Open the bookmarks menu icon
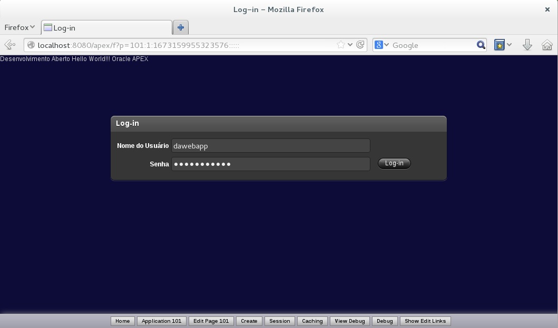The height and width of the screenshot is (328, 558). point(500,45)
